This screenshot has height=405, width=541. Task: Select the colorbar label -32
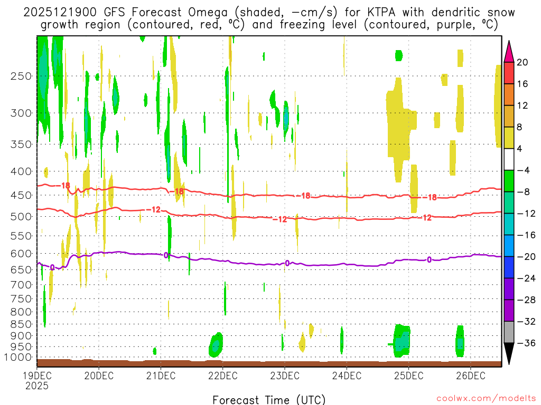[526, 322]
